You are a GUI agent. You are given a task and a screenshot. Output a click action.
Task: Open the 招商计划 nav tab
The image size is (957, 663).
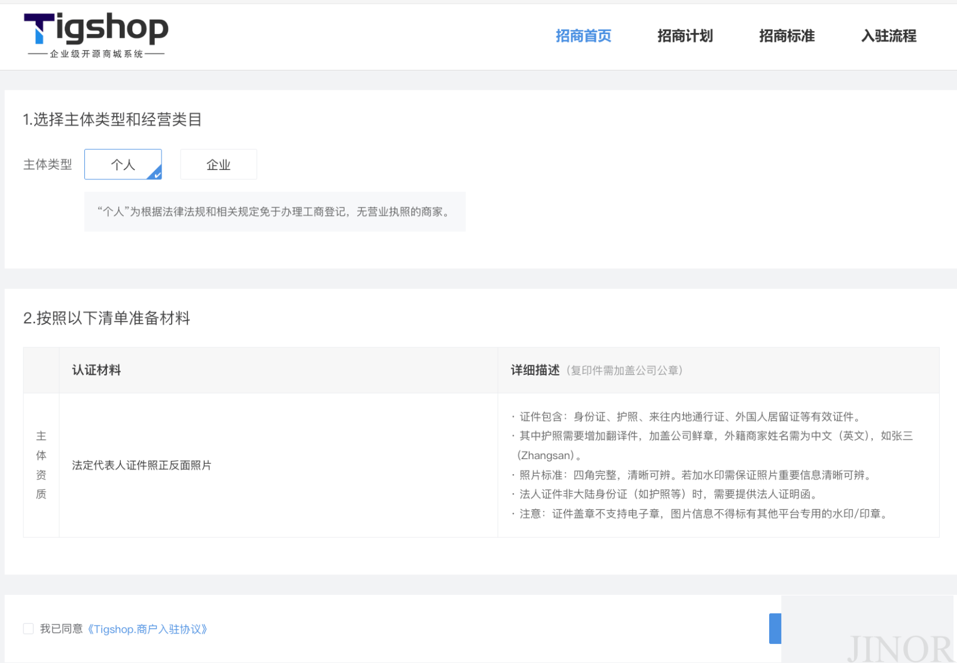tap(685, 36)
